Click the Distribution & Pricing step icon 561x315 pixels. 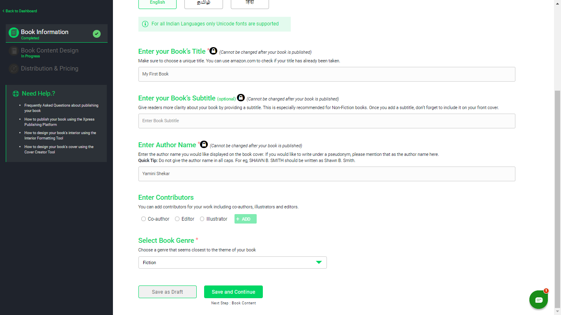pos(14,68)
